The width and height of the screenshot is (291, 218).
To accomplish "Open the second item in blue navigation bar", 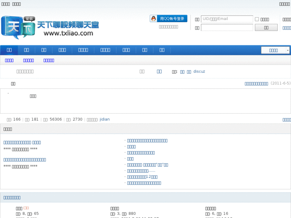I will coord(26,50).
